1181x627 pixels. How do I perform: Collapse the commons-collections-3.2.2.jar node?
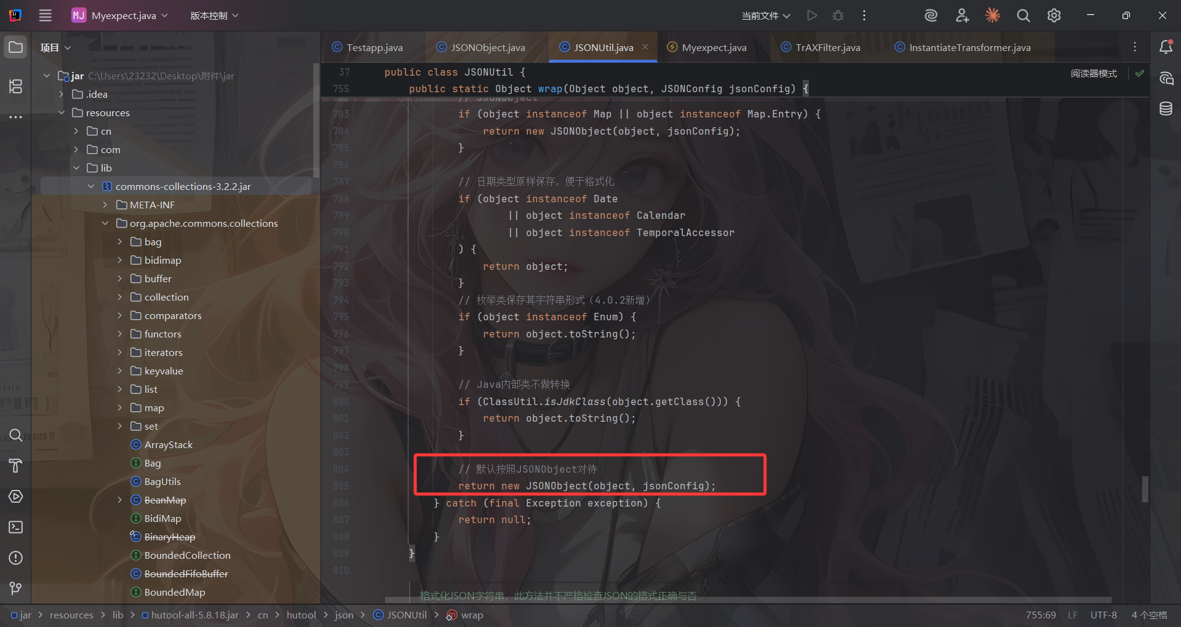(x=91, y=186)
